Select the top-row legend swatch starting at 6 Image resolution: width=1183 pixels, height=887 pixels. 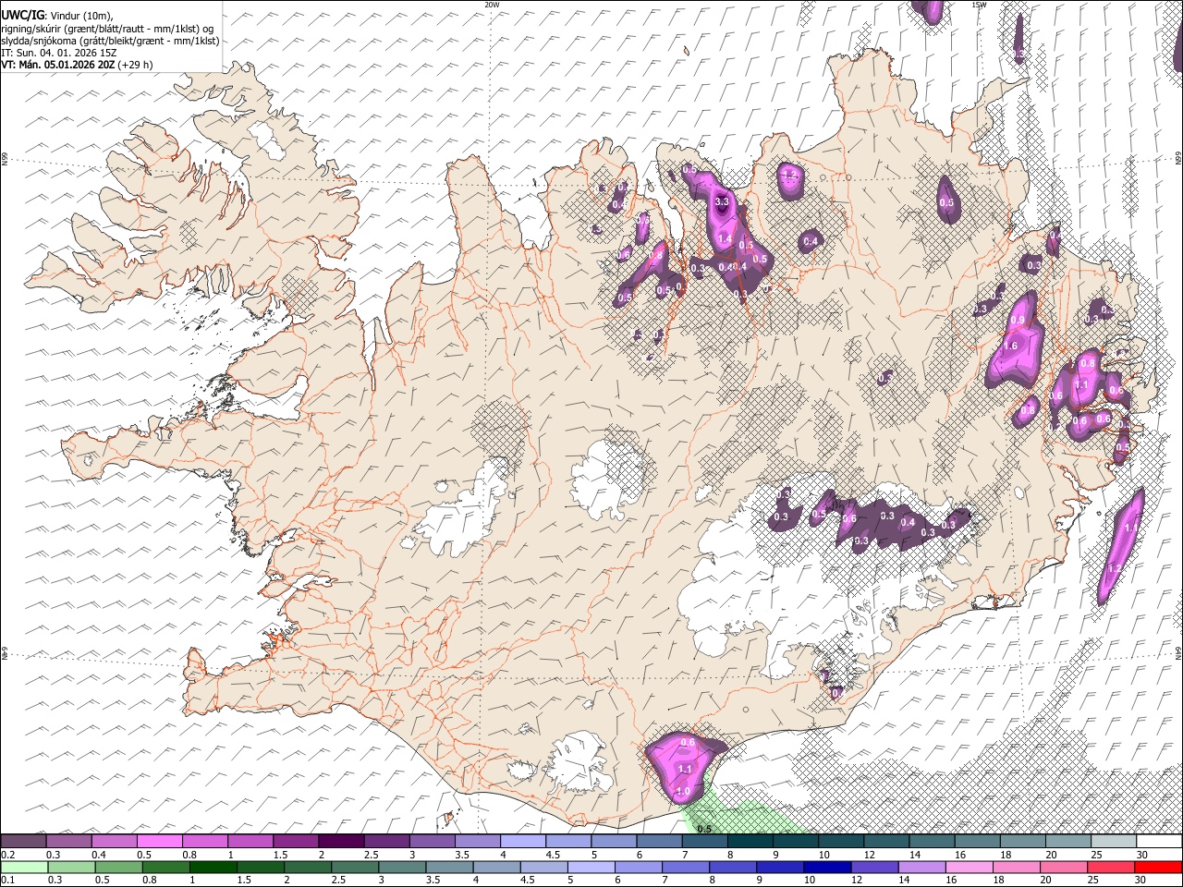[x=658, y=841]
